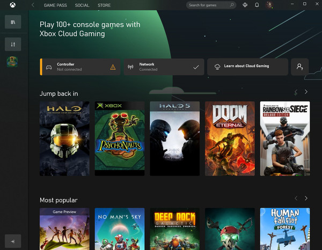Open the pirate skull game tile
The width and height of the screenshot is (322, 250).
pos(230,229)
